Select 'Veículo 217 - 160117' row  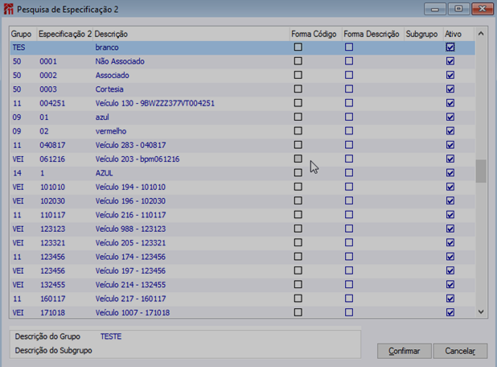(x=243, y=299)
